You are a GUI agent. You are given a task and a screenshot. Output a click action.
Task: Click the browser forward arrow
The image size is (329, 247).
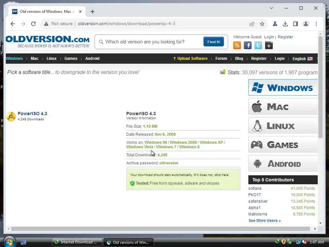(x=23, y=24)
